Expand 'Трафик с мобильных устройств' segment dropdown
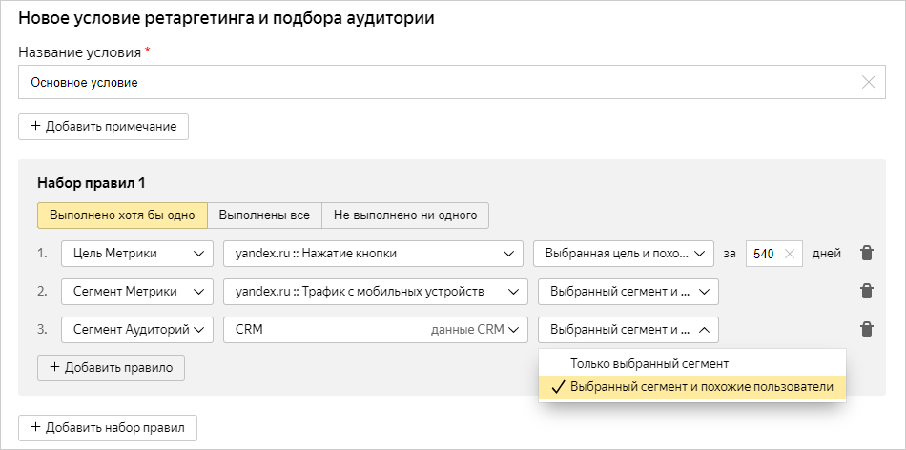Viewport: 906px width, 450px height. (x=375, y=291)
